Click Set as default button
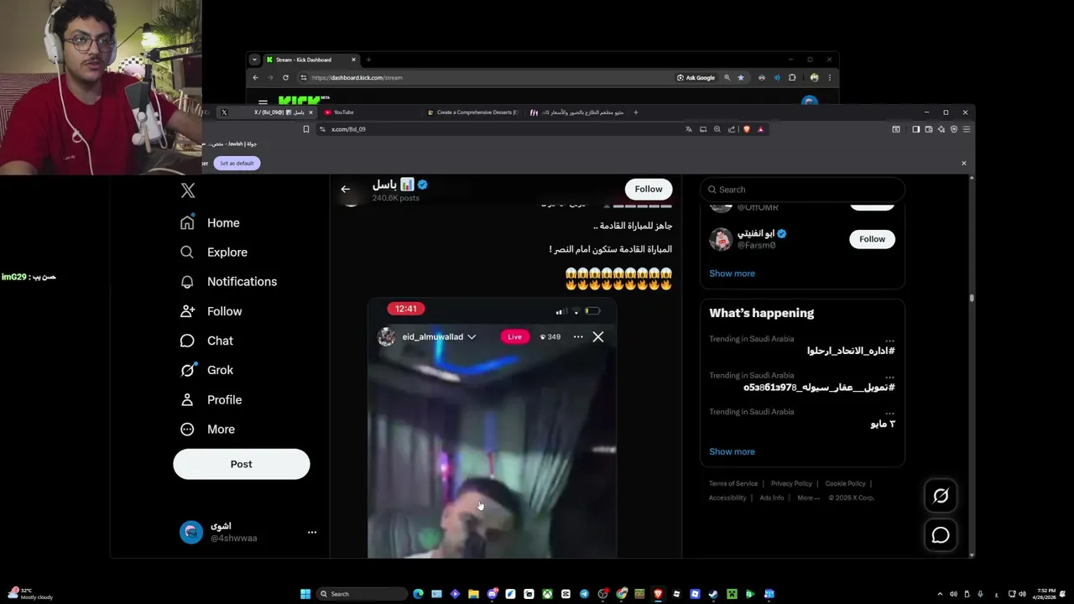 pos(237,163)
